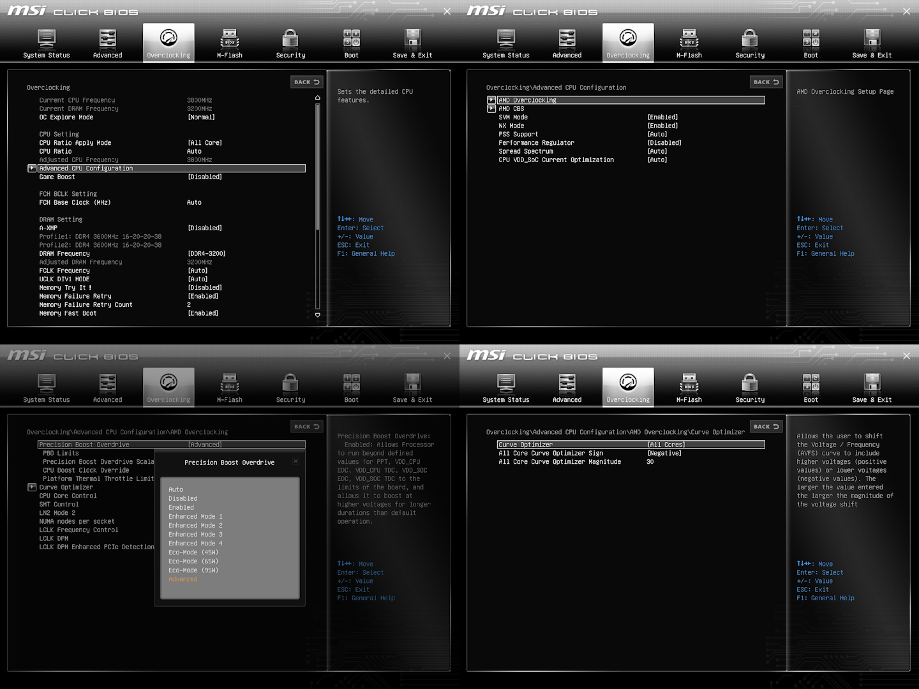The width and height of the screenshot is (919, 689).
Task: Open Curve Optimizer [All Cores] dropdown
Action: tap(666, 445)
